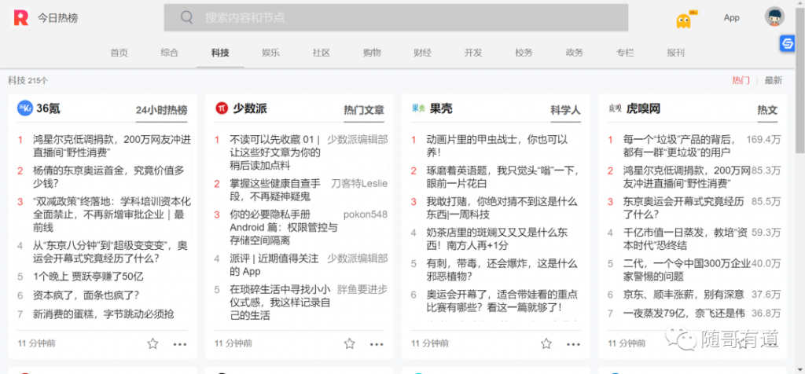Open article 新消费的蛋糕，字节跳动必须抢

click(103, 314)
